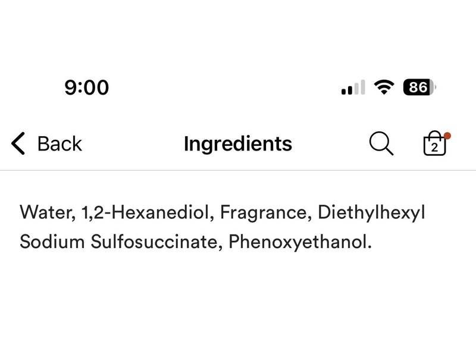Click the word Water in ingredients

[x=46, y=212]
